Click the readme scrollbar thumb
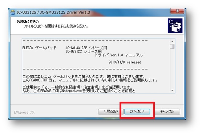The image size is (202, 135). (172, 46)
